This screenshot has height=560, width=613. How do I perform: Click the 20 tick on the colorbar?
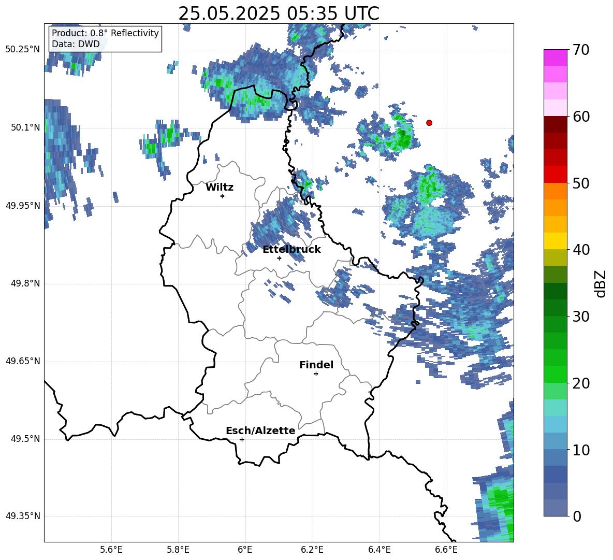coord(581,383)
